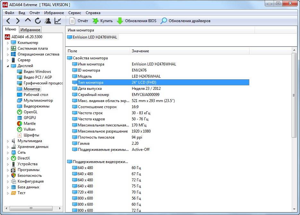Open the Сервис menu
300x215 pixels.
point(75,13)
